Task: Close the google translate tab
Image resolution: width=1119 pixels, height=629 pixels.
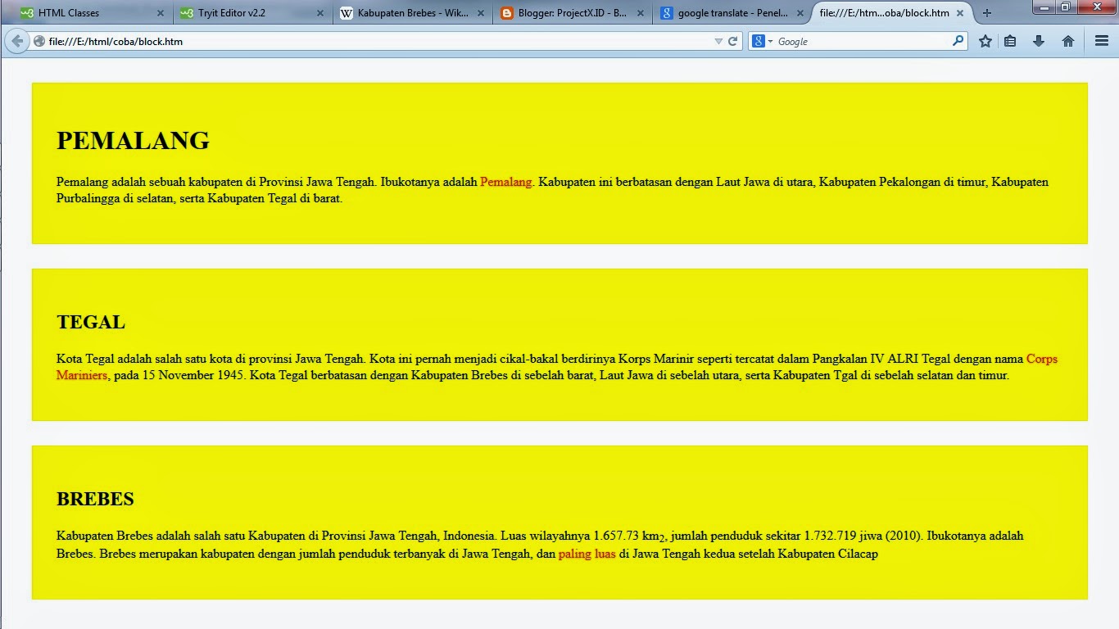Action: click(800, 13)
